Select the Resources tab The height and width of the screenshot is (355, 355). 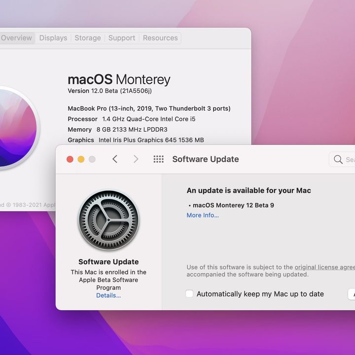160,38
